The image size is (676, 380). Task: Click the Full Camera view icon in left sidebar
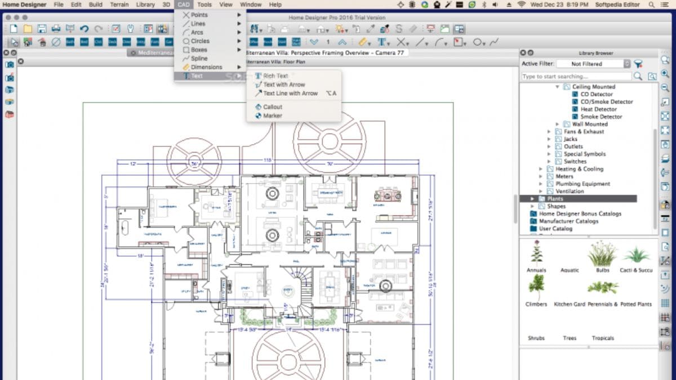10,65
